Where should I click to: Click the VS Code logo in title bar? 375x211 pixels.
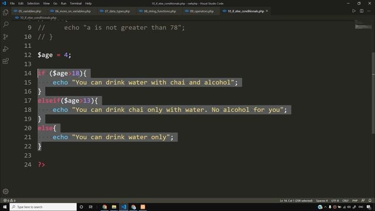click(4, 4)
